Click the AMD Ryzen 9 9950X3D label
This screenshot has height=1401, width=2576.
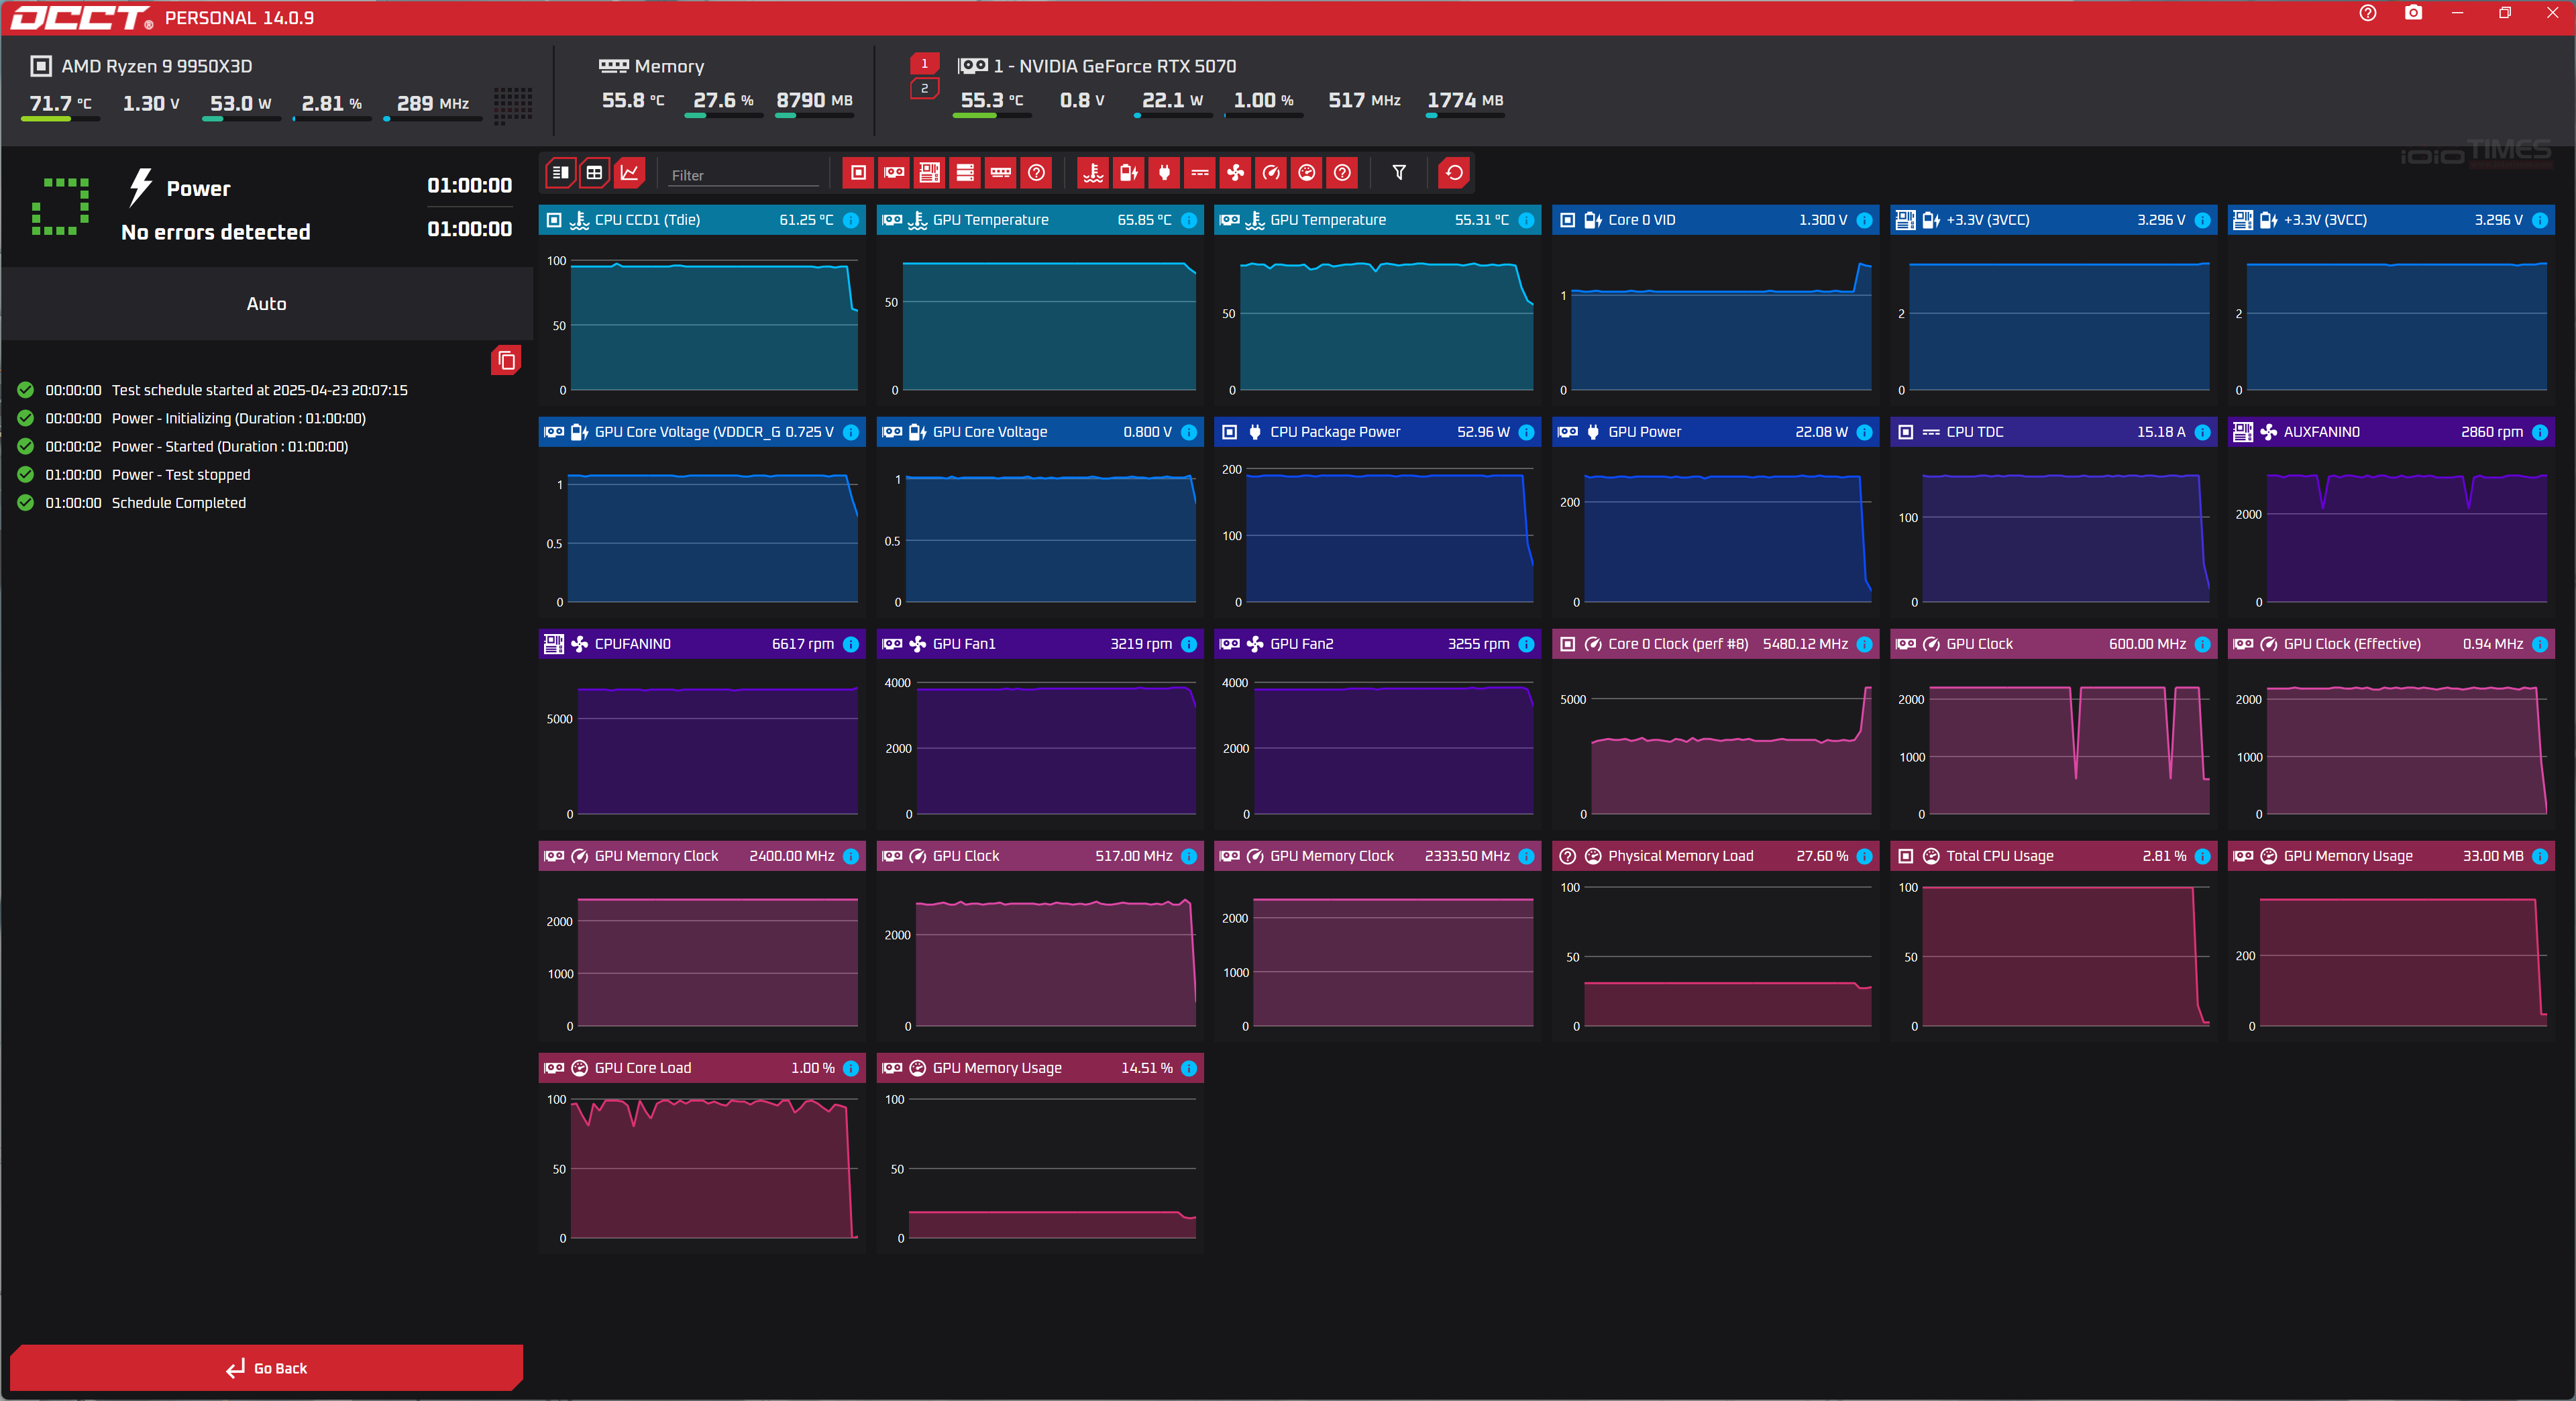[x=156, y=66]
